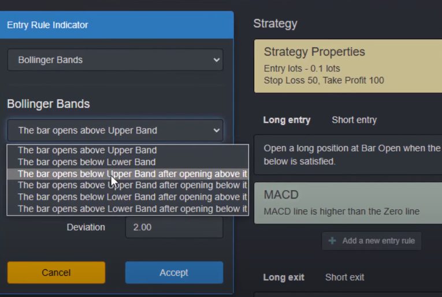Viewport: 442px width, 297px height.
Task: Add a new entry rule
Action: pyautogui.click(x=372, y=241)
